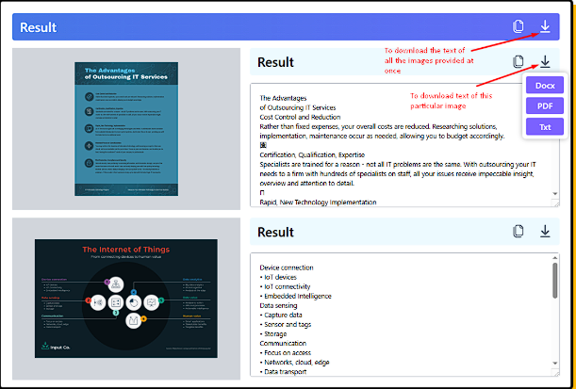
Task: Click scroll-up arrow of second result text box
Action: [x=555, y=258]
